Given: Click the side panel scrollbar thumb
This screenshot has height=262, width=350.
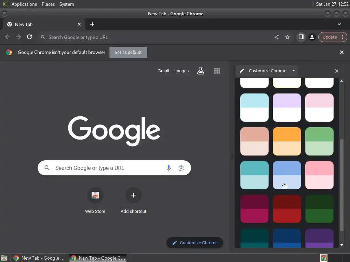Looking at the screenshot, I should tap(341, 185).
